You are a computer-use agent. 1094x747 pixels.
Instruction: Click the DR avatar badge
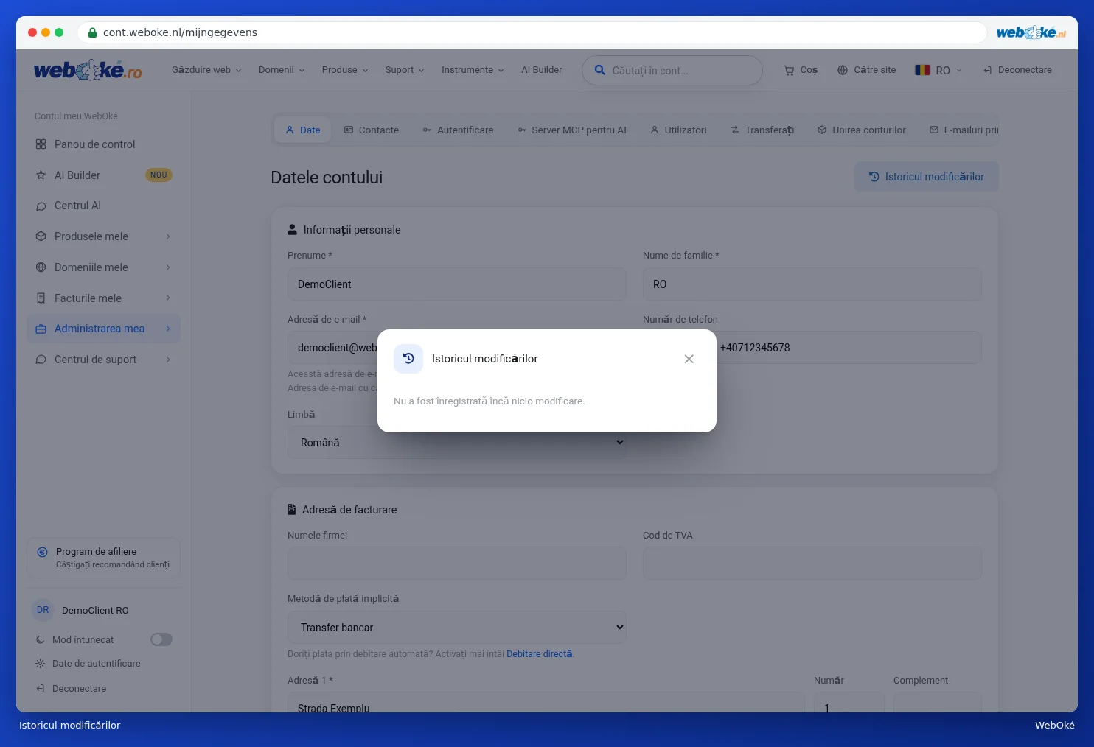(x=43, y=610)
